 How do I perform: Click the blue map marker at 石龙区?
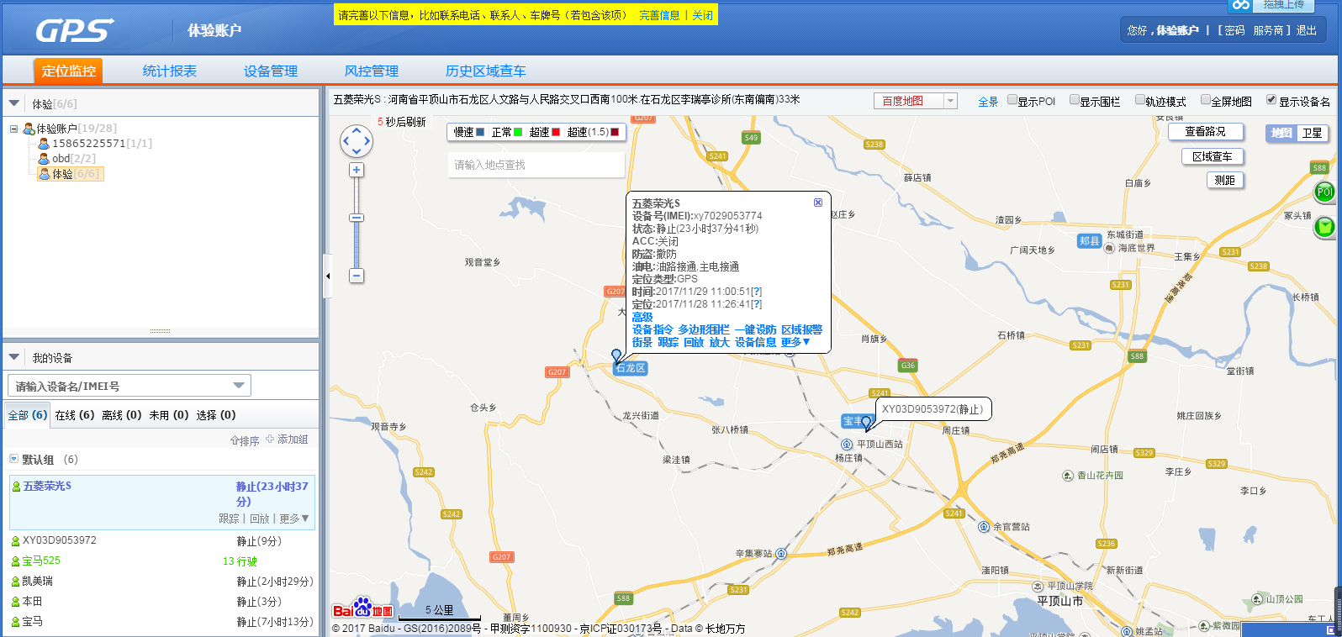point(616,356)
